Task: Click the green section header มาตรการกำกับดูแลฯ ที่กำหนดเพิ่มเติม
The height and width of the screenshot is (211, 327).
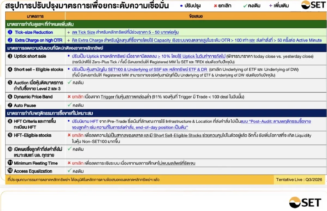Action: tap(166, 24)
